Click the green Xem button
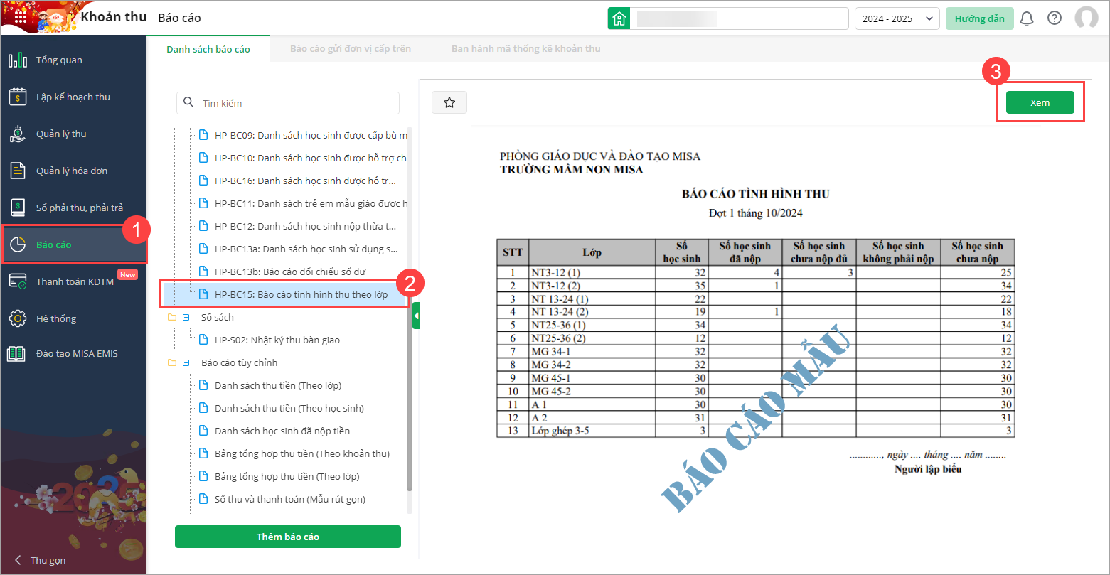 tap(1040, 102)
